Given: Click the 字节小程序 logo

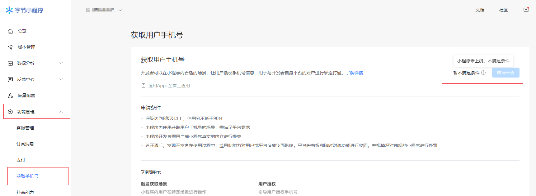Looking at the screenshot, I should click(x=25, y=10).
